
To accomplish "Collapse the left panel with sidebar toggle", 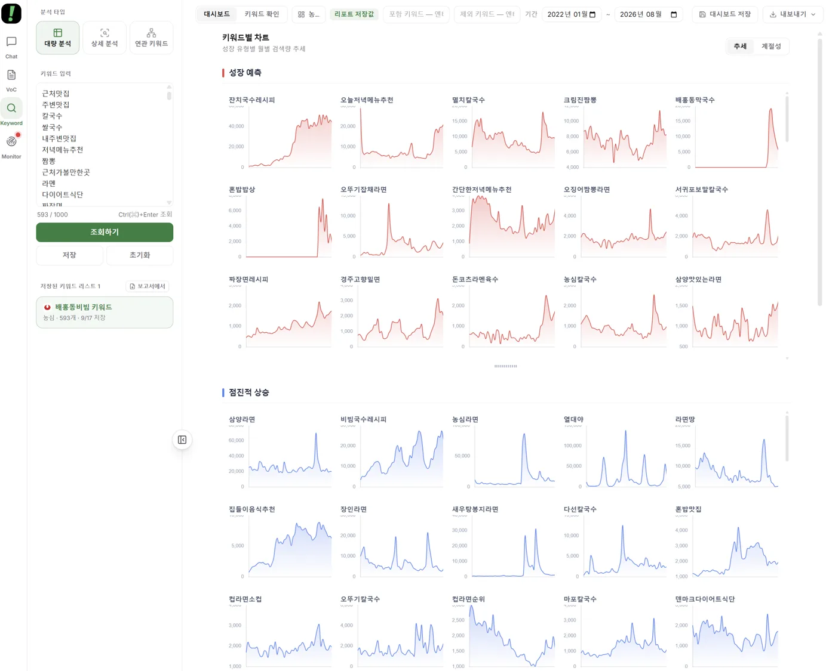I will click(x=182, y=440).
